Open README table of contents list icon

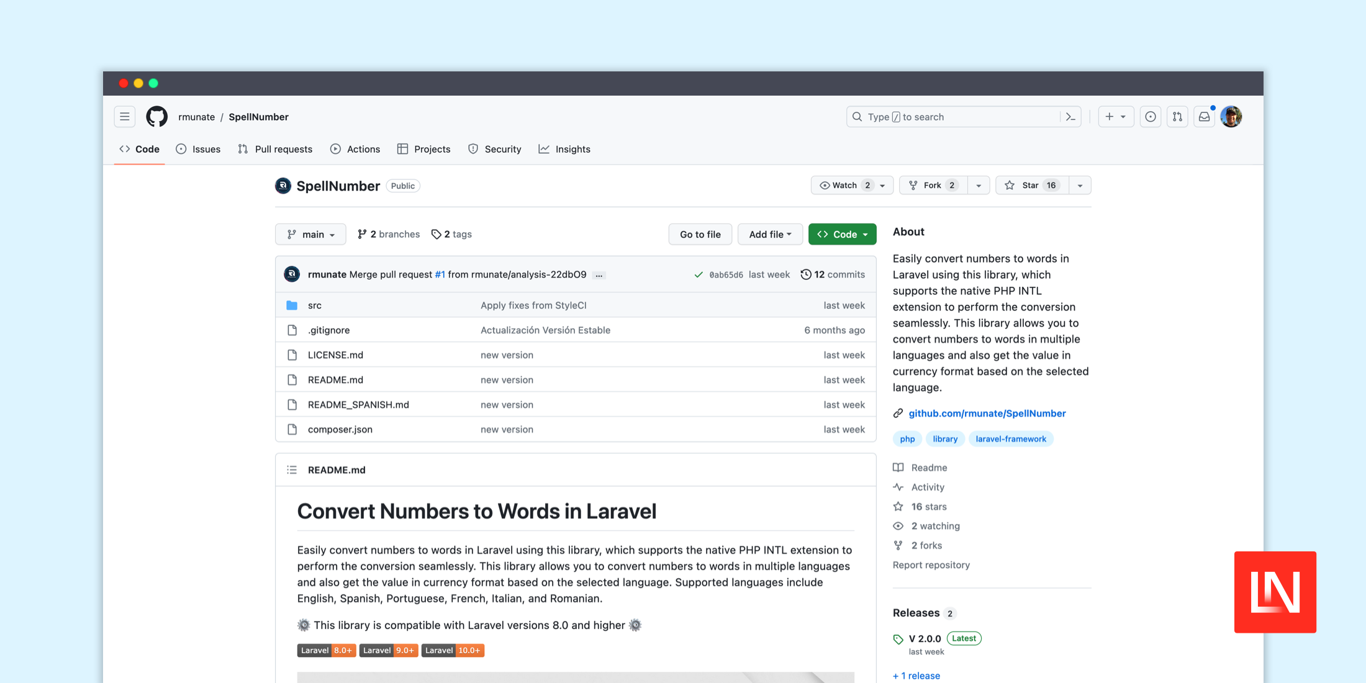[292, 470]
